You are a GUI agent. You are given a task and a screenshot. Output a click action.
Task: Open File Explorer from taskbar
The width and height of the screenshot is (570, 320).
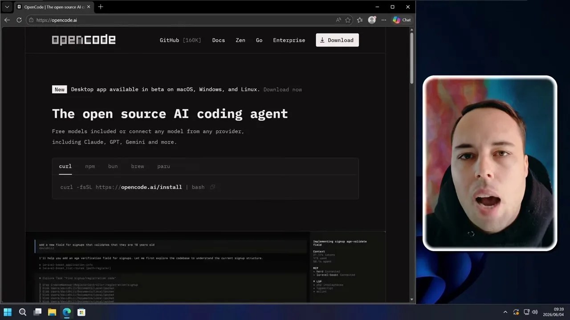tap(52, 312)
